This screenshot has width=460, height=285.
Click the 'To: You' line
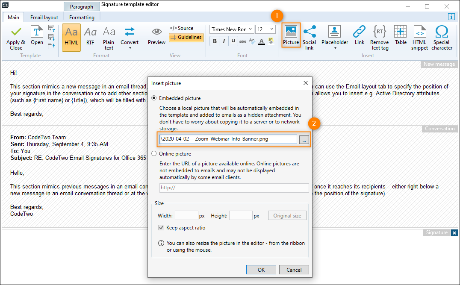point(21,151)
